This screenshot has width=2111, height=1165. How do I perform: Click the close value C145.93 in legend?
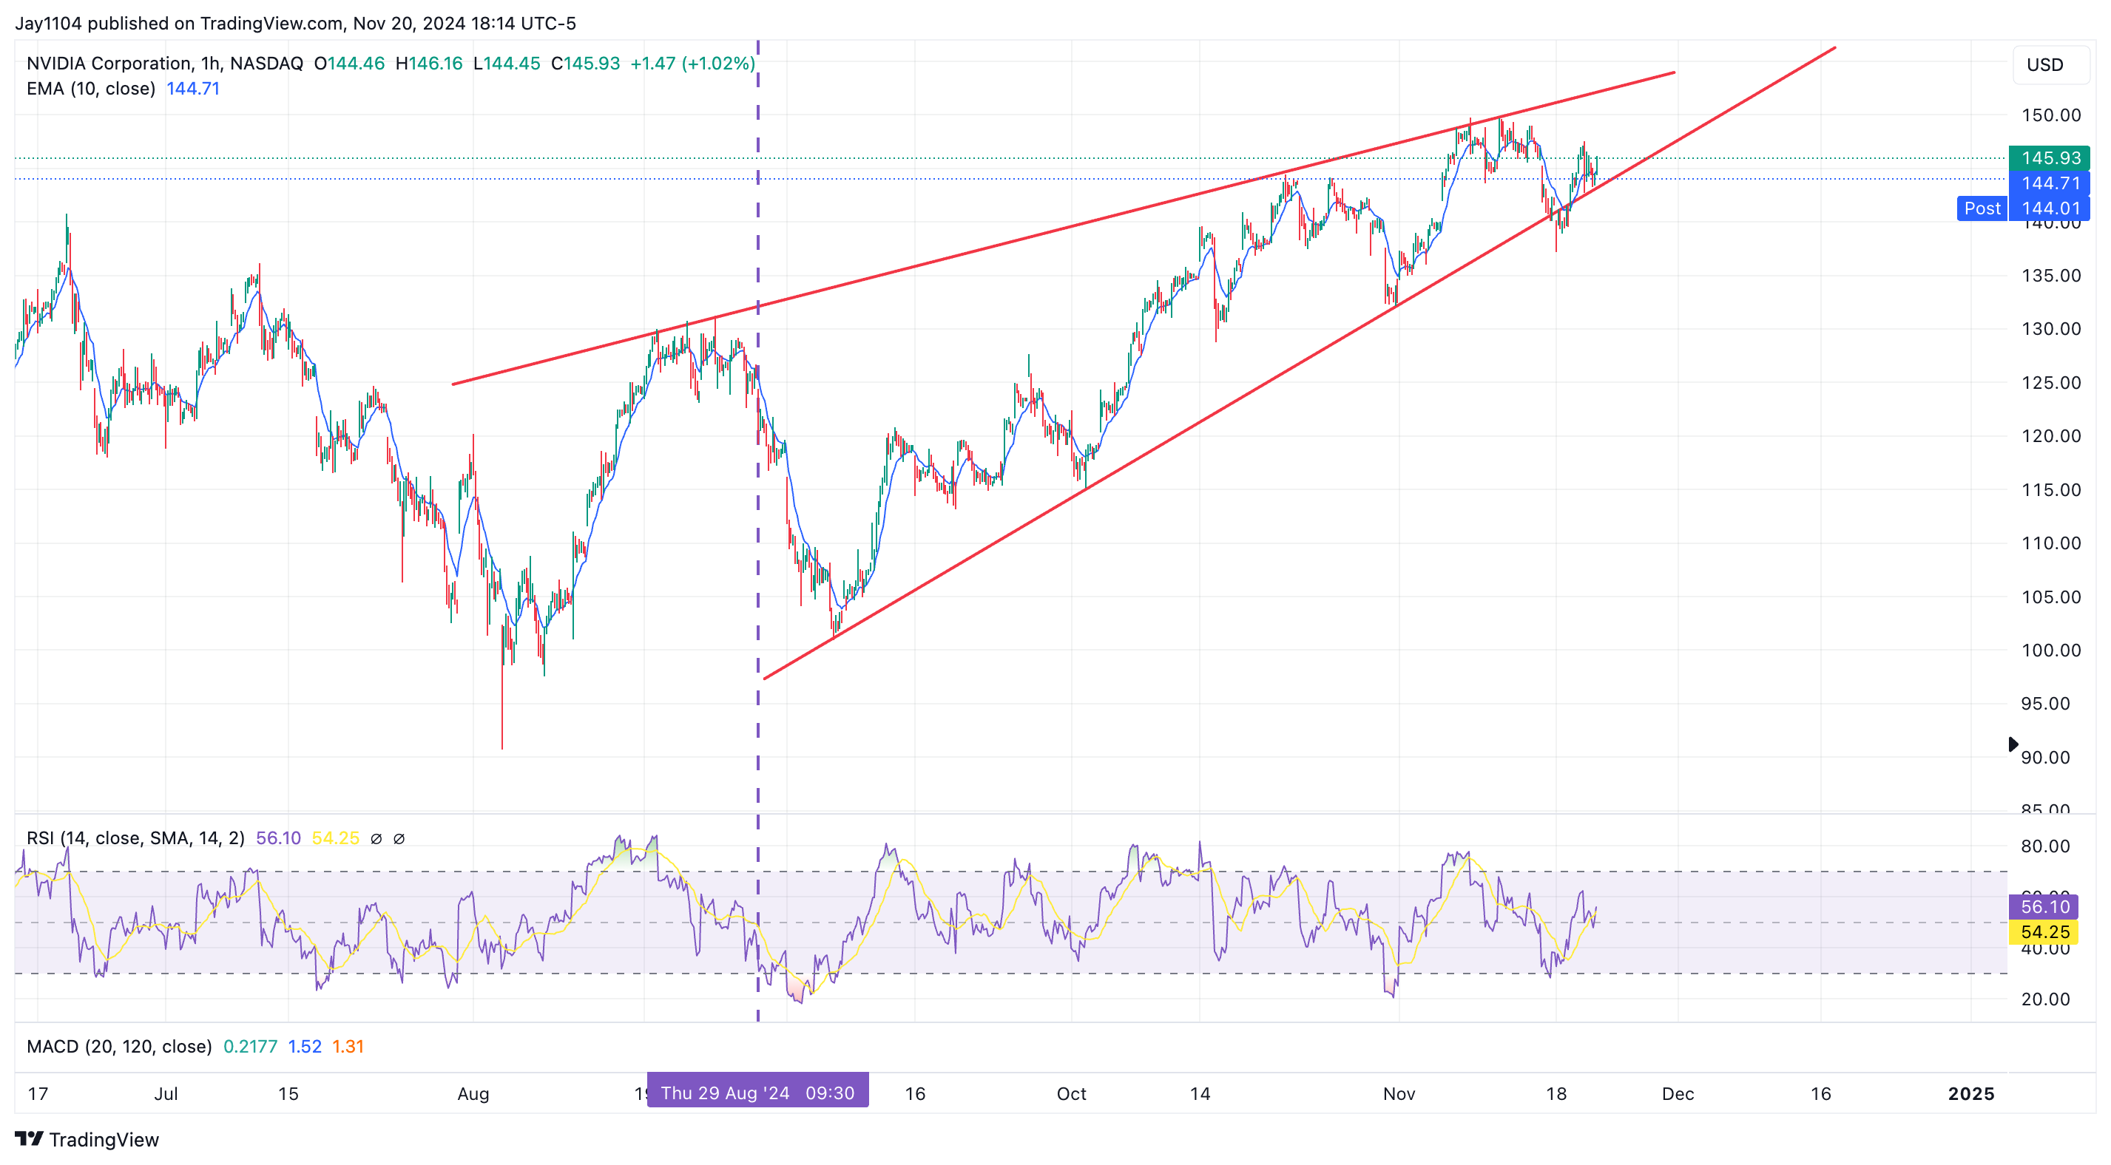pyautogui.click(x=585, y=63)
